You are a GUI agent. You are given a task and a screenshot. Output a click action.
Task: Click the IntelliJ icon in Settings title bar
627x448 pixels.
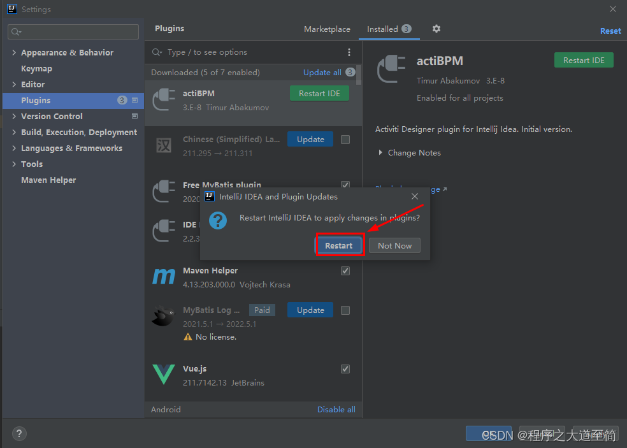(x=12, y=9)
